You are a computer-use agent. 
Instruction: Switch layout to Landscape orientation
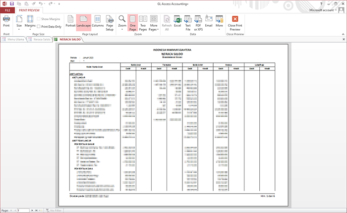(84, 21)
